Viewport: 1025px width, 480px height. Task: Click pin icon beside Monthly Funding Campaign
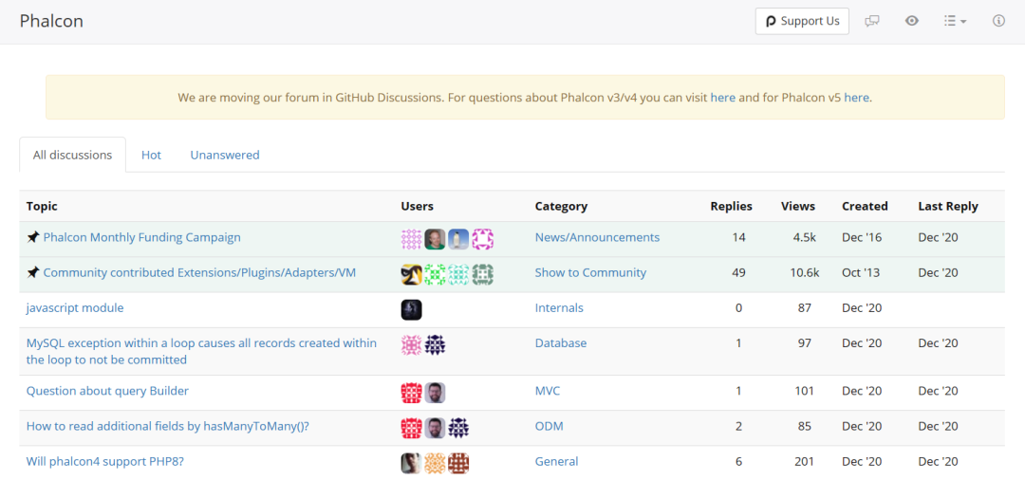32,238
